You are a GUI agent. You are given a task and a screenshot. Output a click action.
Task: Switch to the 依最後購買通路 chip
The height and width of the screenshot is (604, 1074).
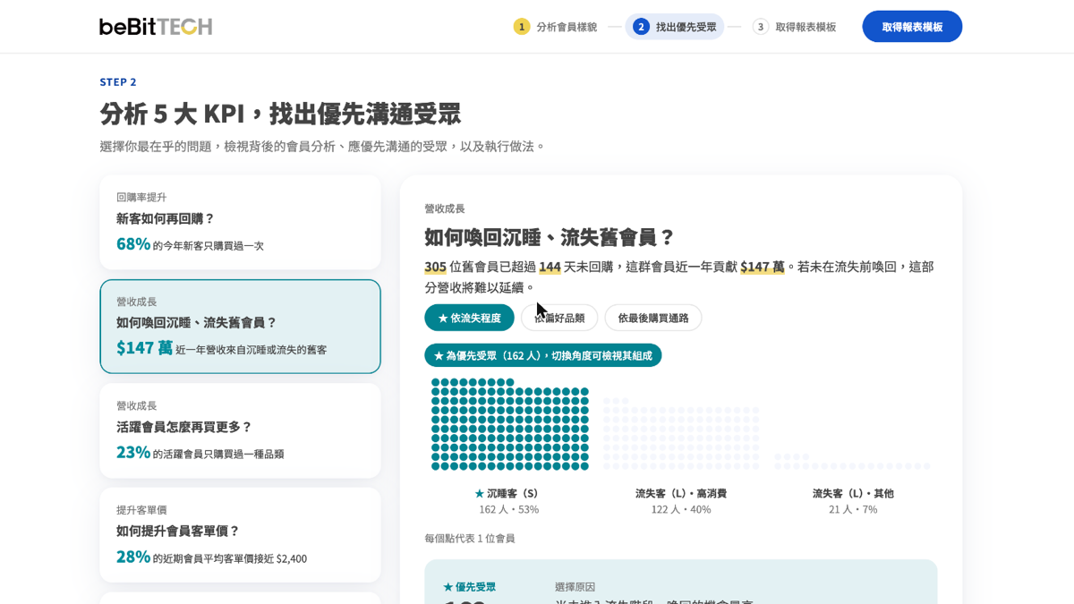[653, 318]
